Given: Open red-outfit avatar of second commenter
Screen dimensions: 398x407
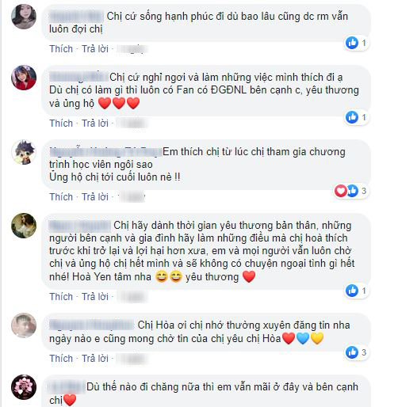Looking at the screenshot, I should (24, 78).
